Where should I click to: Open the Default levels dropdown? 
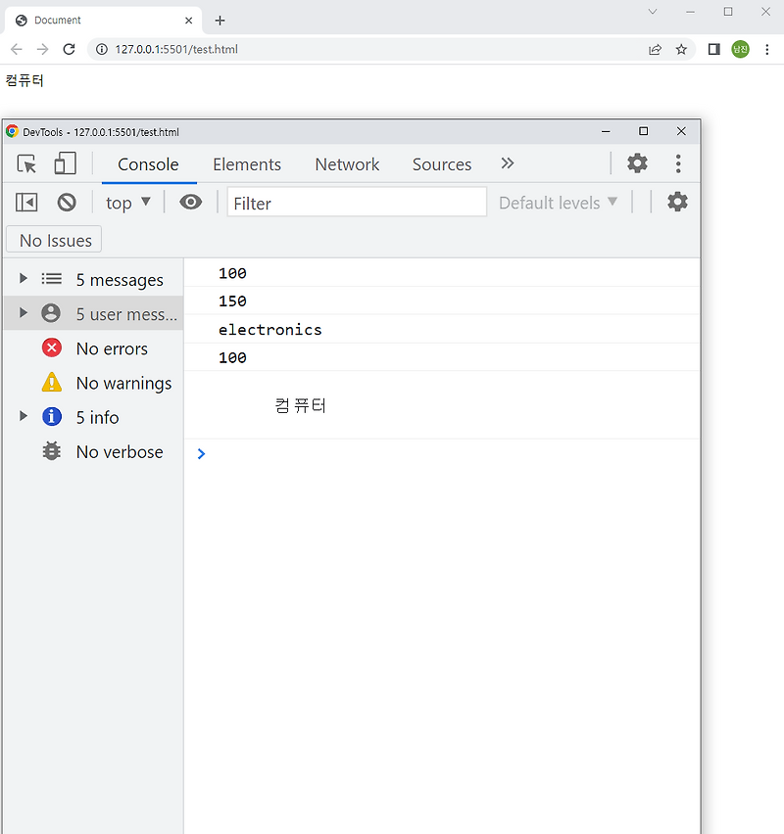tap(557, 202)
